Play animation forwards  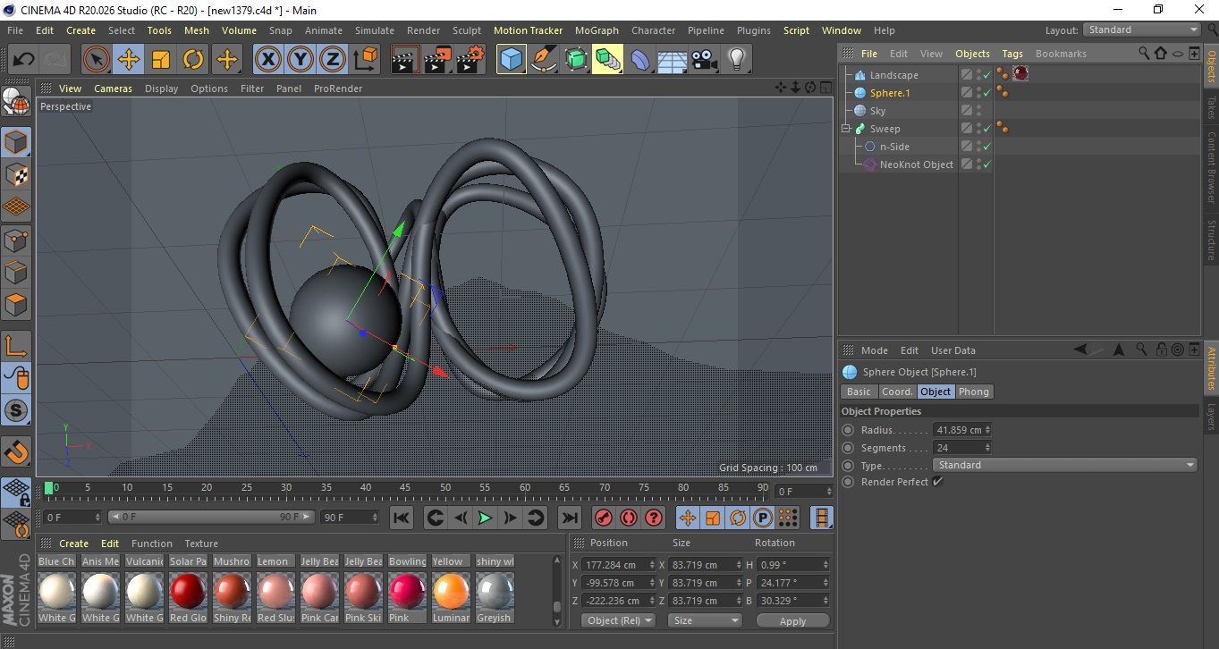pos(485,518)
